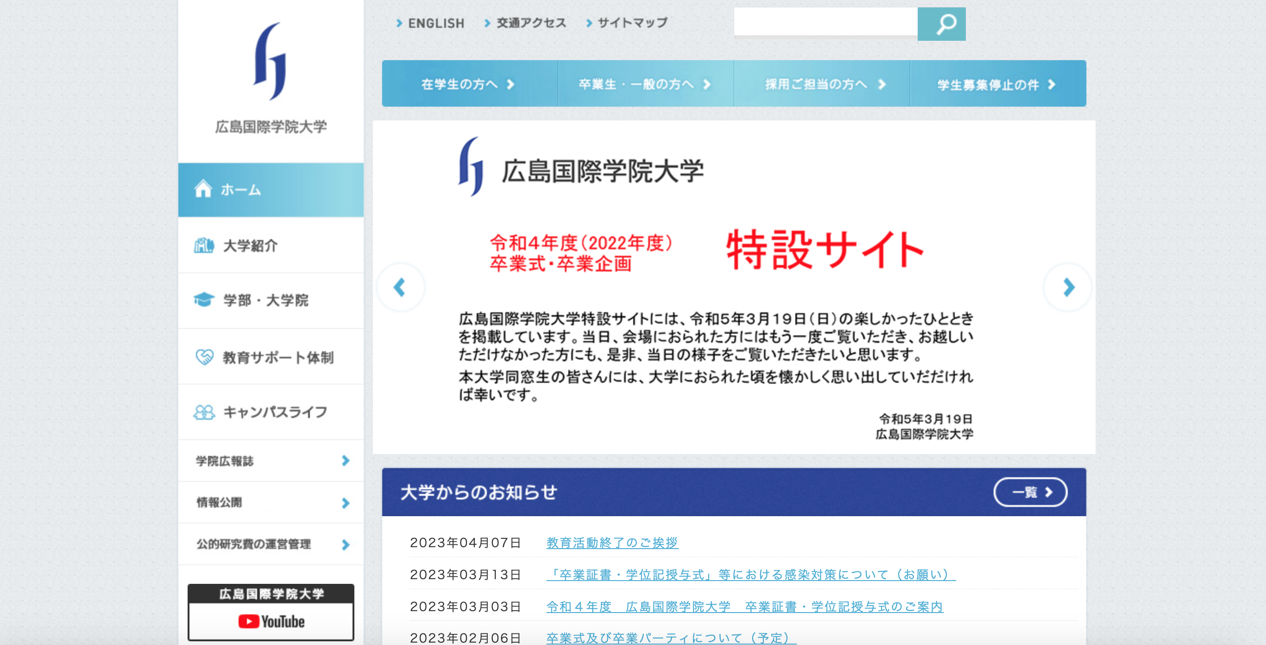Click the search input field
1266x645 pixels.
pos(825,22)
